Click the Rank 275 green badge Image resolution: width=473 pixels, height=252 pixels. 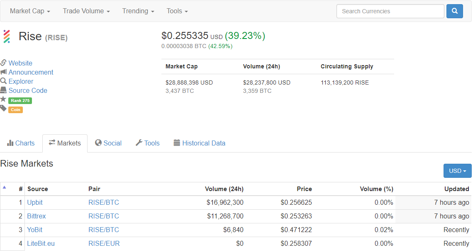[20, 101]
